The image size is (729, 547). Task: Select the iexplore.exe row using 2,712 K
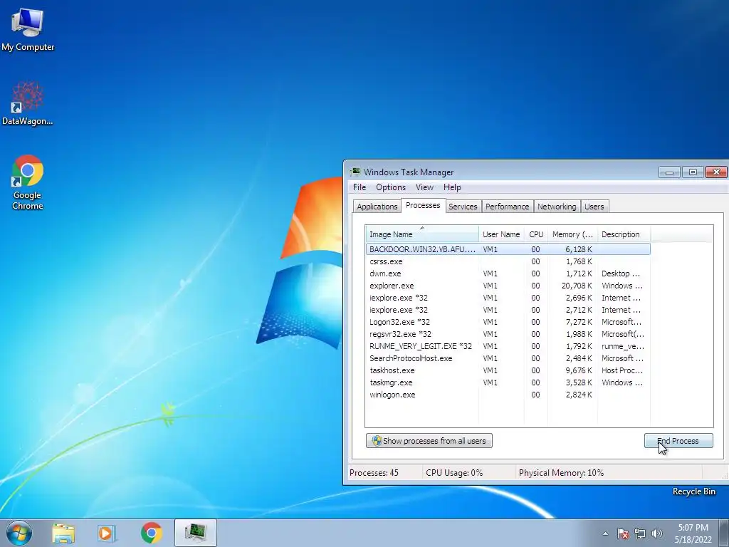click(508, 310)
